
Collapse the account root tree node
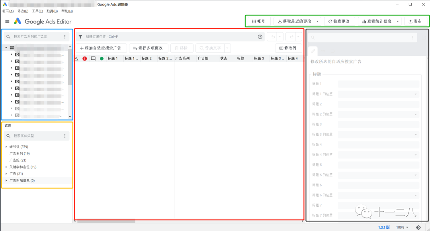6,48
